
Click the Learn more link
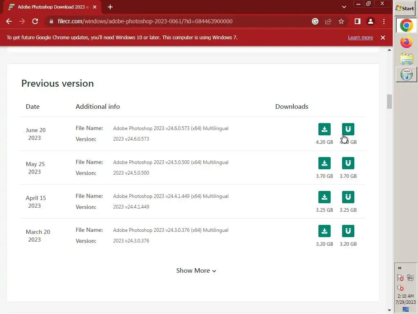point(360,38)
